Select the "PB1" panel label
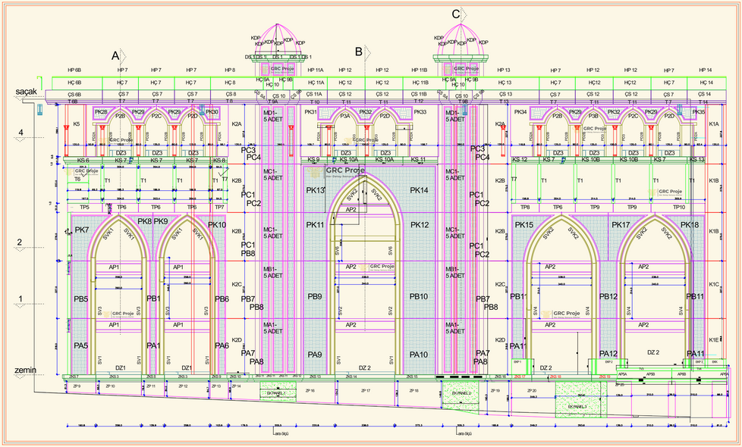The width and height of the screenshot is (742, 447). [153, 299]
